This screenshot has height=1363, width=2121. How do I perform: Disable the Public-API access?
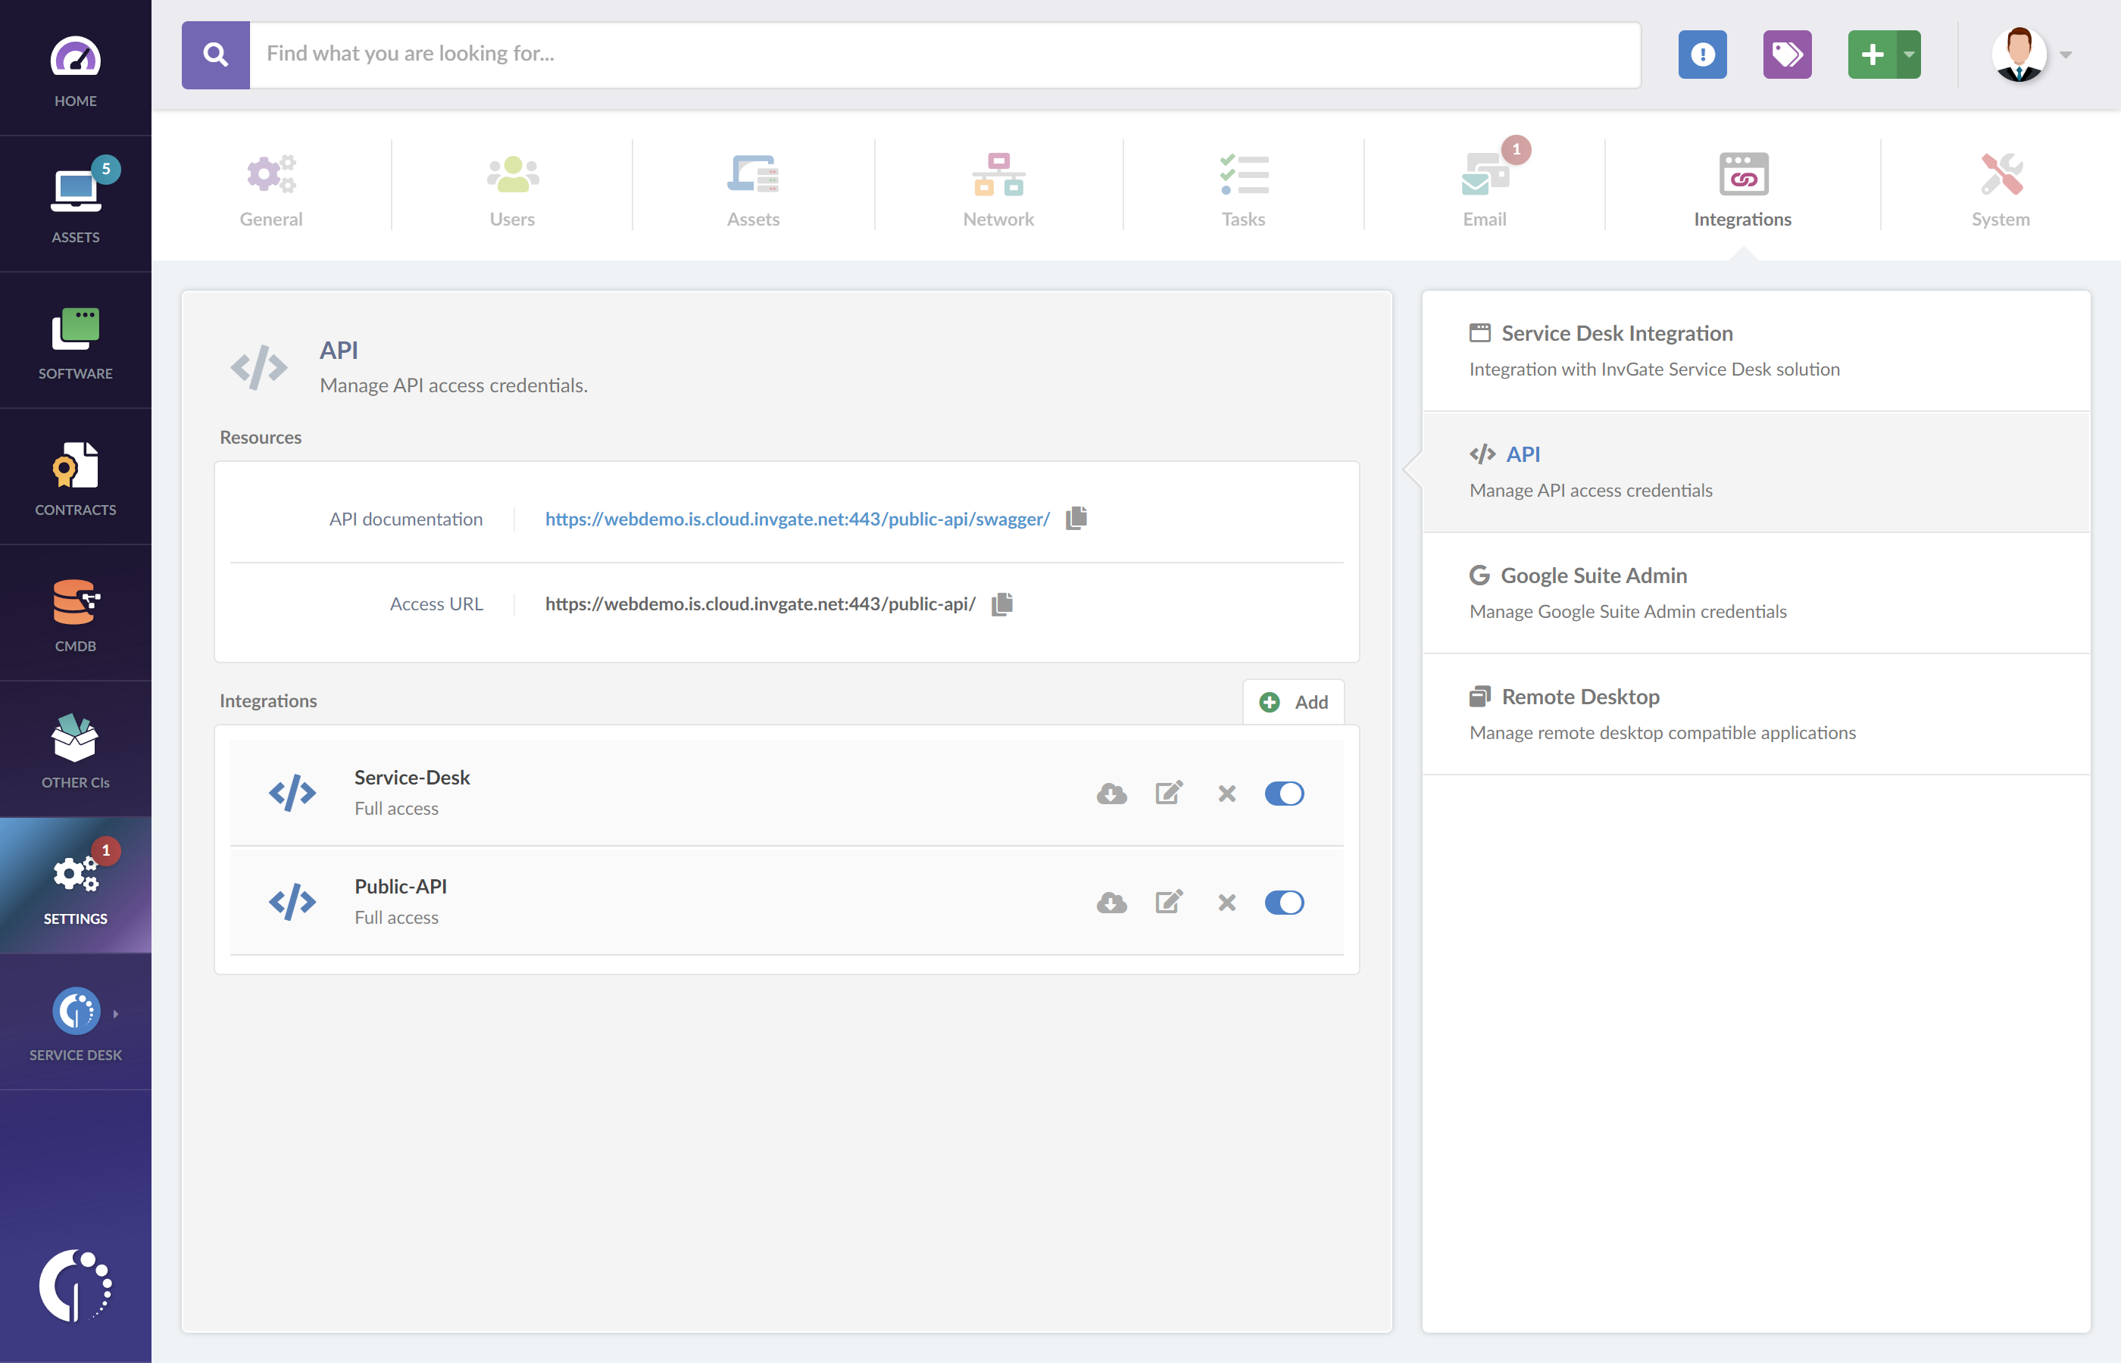coord(1285,903)
